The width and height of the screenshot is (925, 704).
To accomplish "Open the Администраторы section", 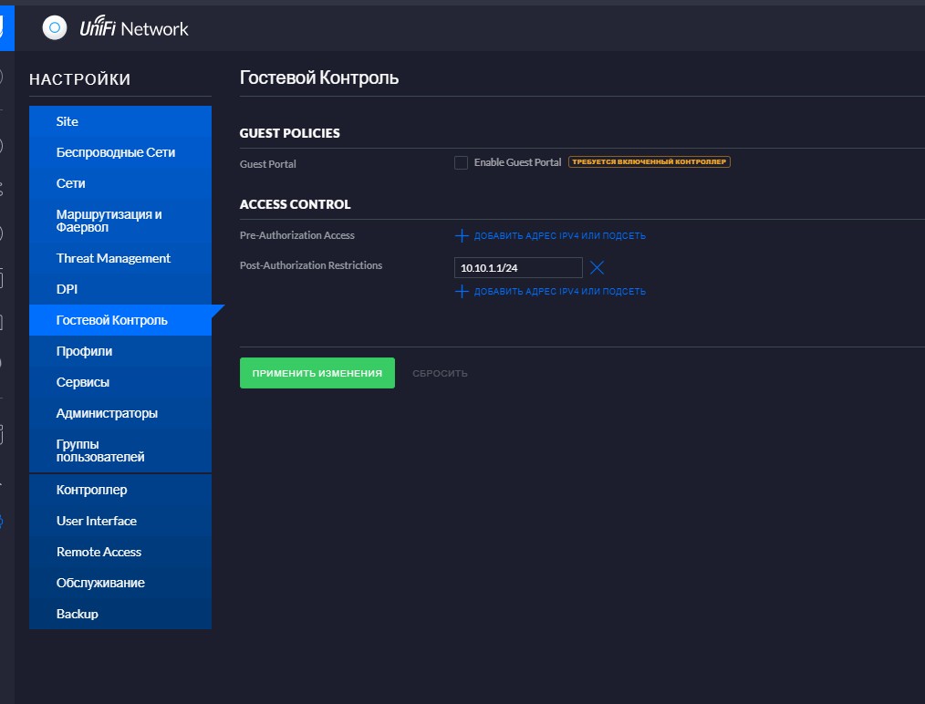I will [107, 413].
